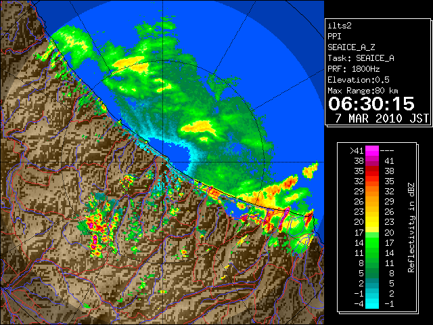This screenshot has height=325, width=433.
Task: Click the Max Range:80 km line
Action: tap(363, 91)
